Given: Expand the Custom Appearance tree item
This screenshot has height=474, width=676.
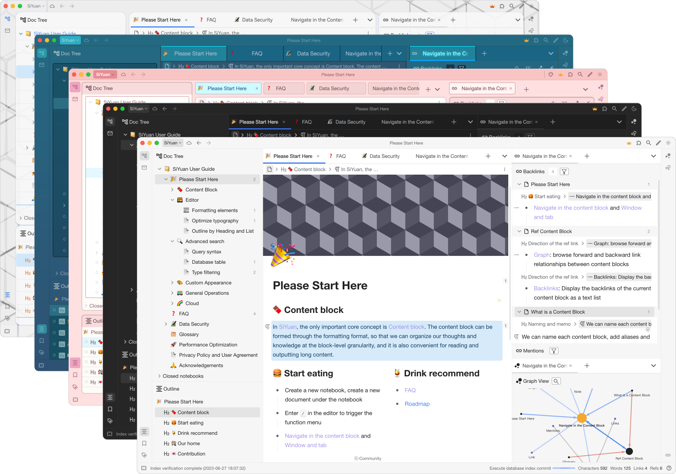Looking at the screenshot, I should 172,283.
